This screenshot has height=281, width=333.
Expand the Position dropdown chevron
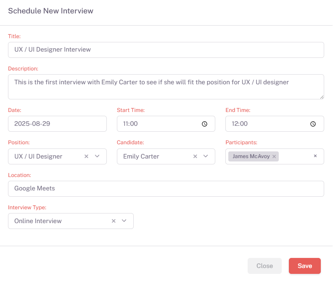[97, 156]
